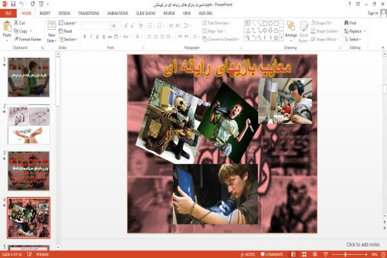The height and width of the screenshot is (258, 387).
Task: Open the Notes pane from status bar
Action: [x=248, y=254]
